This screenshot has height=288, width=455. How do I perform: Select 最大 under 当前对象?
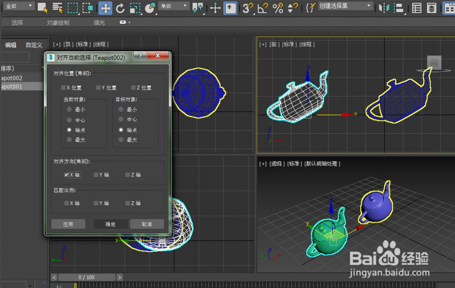point(69,140)
